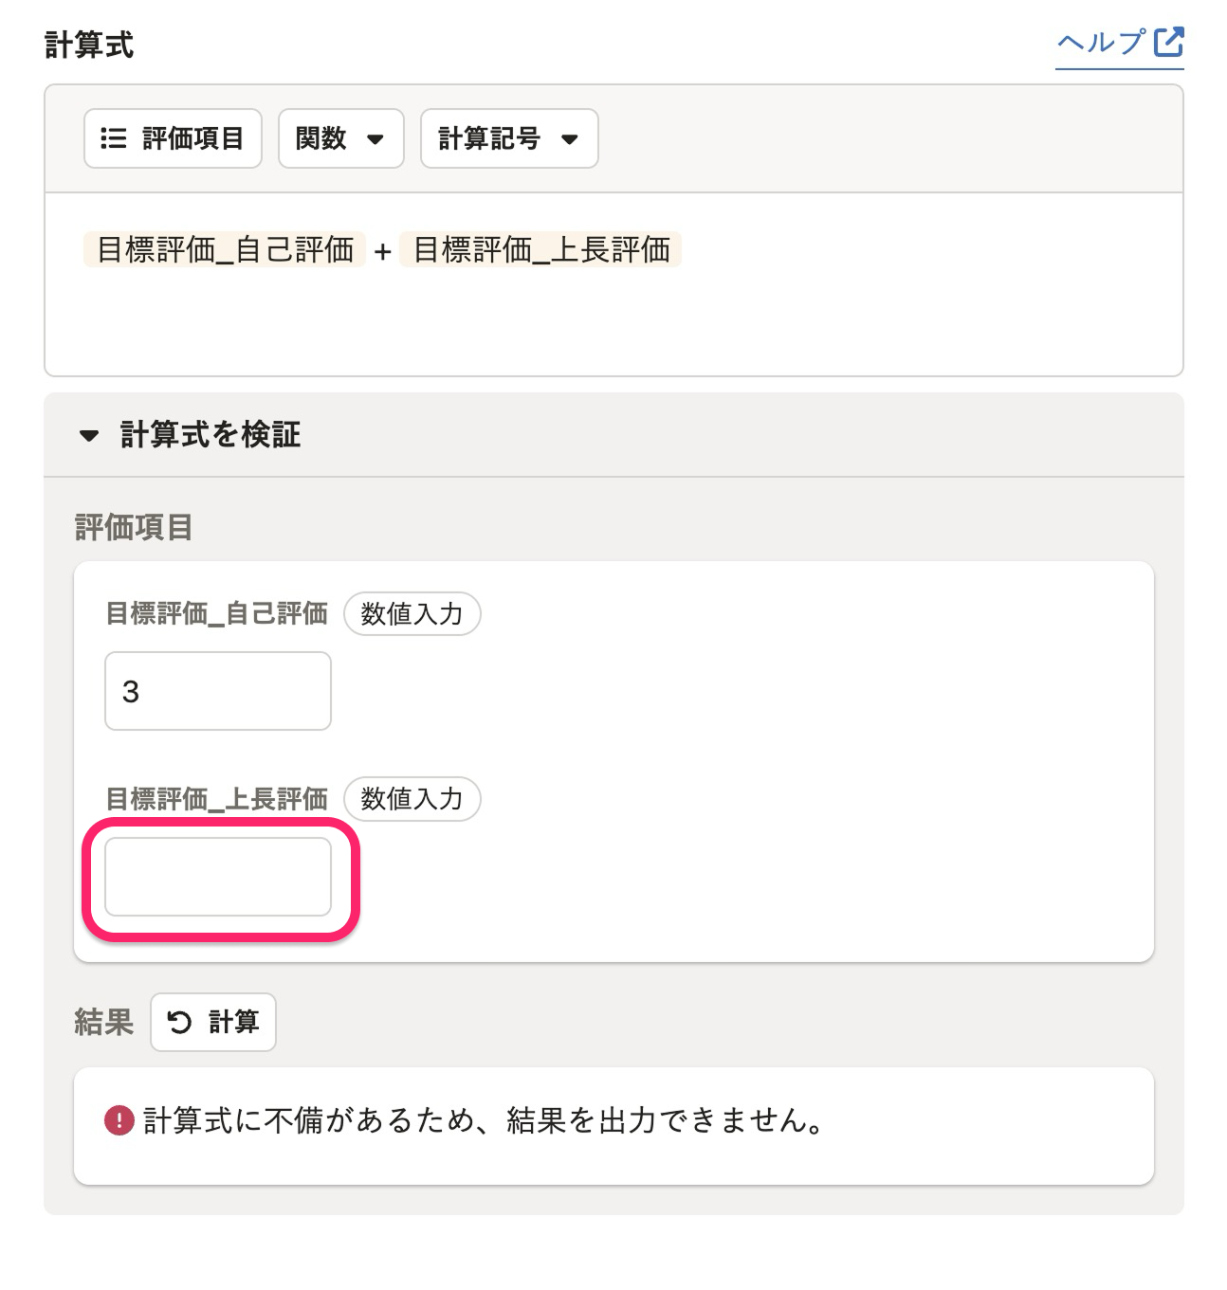Open the ヘルプ link

pyautogui.click(x=1120, y=44)
